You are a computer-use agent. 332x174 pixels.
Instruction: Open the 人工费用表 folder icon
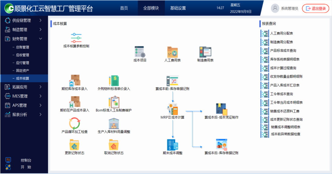pos(173,52)
